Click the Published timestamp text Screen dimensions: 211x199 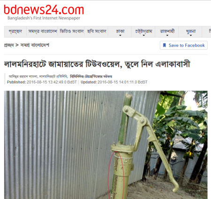42,82
